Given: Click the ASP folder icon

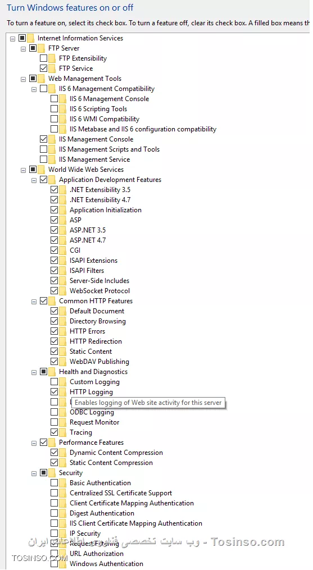Looking at the screenshot, I should [x=63, y=220].
